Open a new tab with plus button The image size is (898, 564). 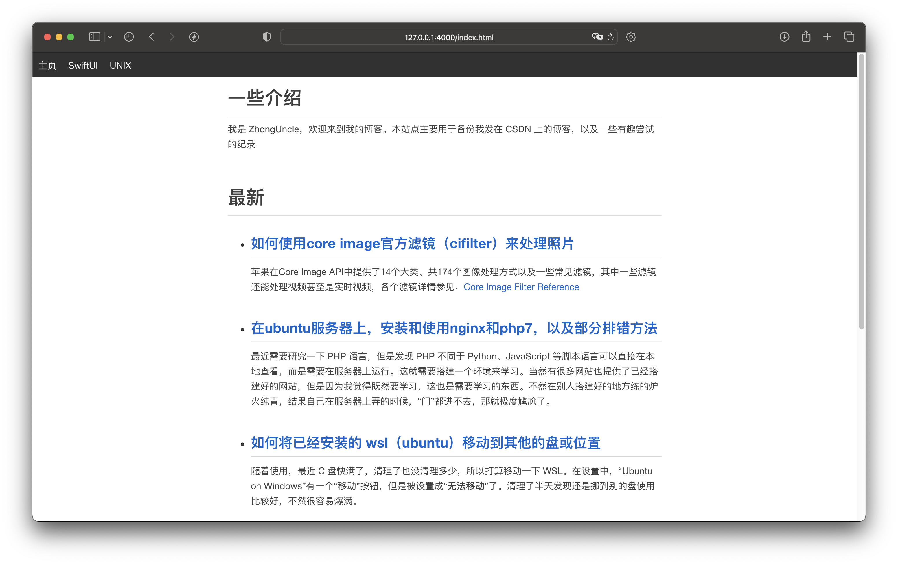[x=827, y=37]
